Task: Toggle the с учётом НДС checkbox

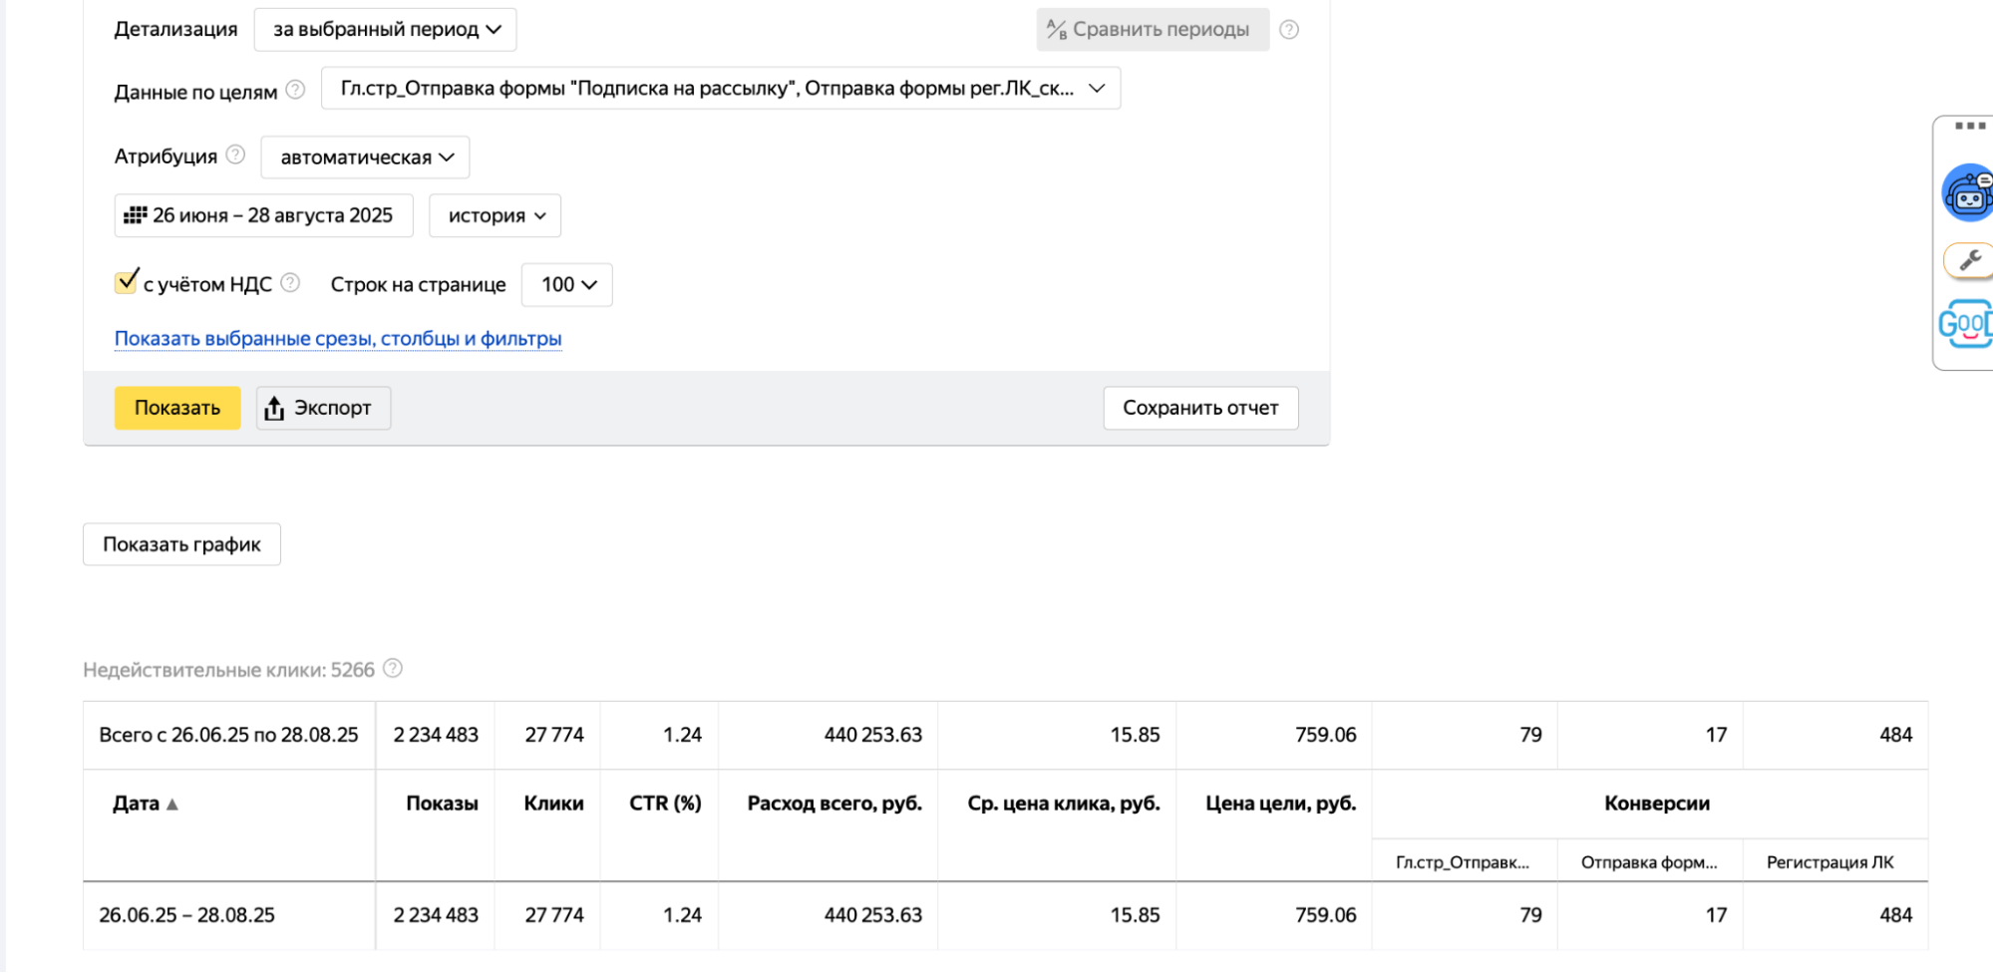Action: click(x=127, y=283)
